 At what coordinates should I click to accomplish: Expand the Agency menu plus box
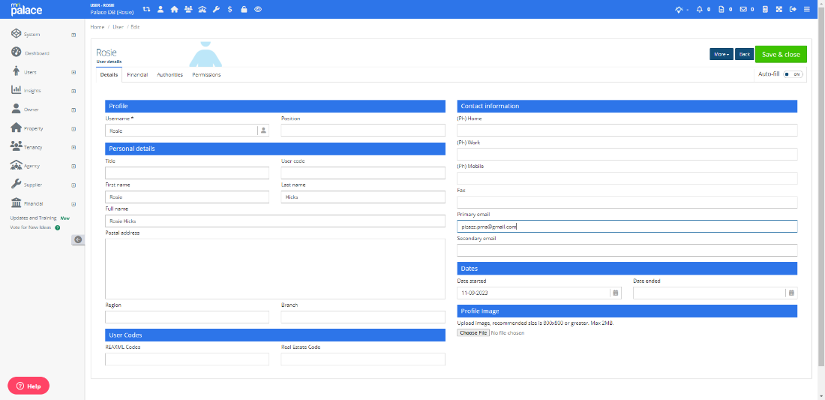pyautogui.click(x=73, y=167)
